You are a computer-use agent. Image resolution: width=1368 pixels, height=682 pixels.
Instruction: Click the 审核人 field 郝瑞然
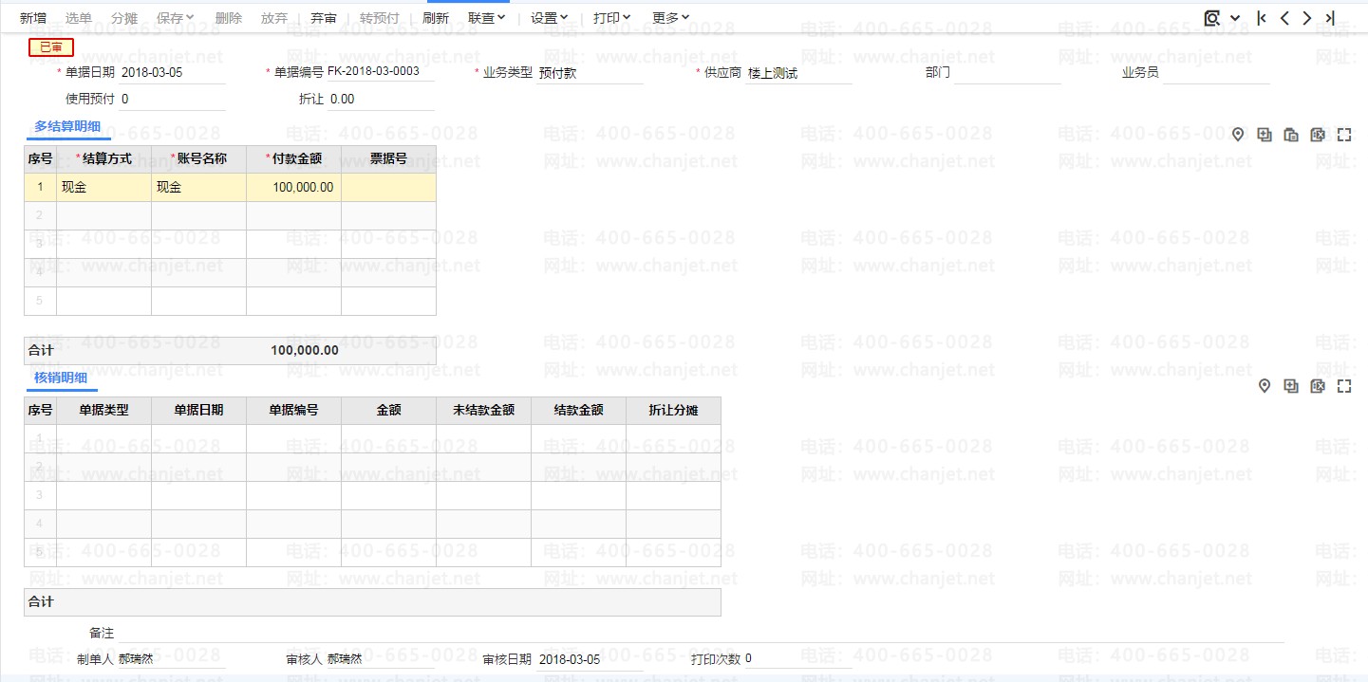coord(381,659)
